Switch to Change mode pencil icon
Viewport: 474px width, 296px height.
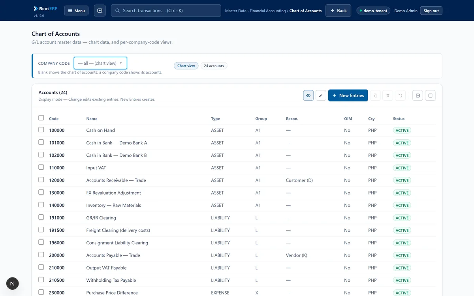click(321, 96)
